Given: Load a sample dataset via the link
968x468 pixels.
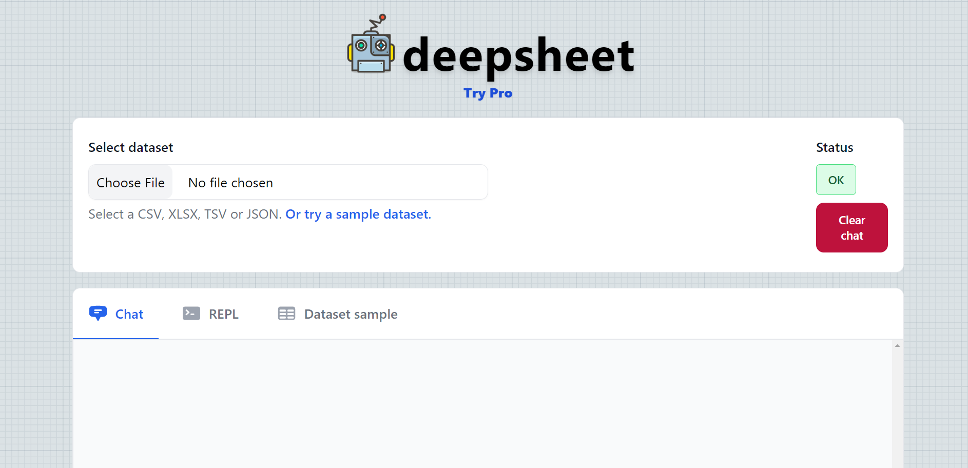Looking at the screenshot, I should coord(358,214).
